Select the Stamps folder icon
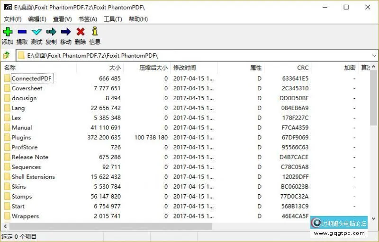The image size is (379, 242). point(7,197)
